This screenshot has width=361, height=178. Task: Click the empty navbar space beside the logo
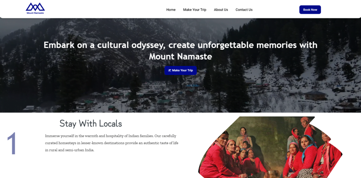pyautogui.click(x=104, y=9)
